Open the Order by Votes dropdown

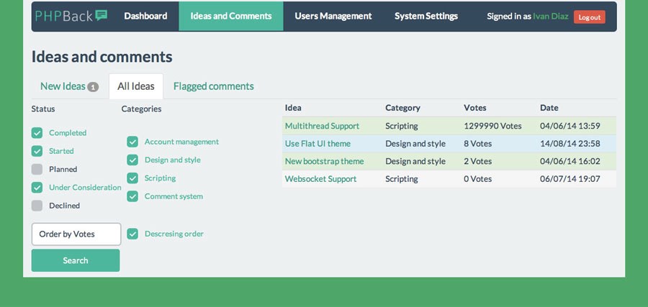76,234
